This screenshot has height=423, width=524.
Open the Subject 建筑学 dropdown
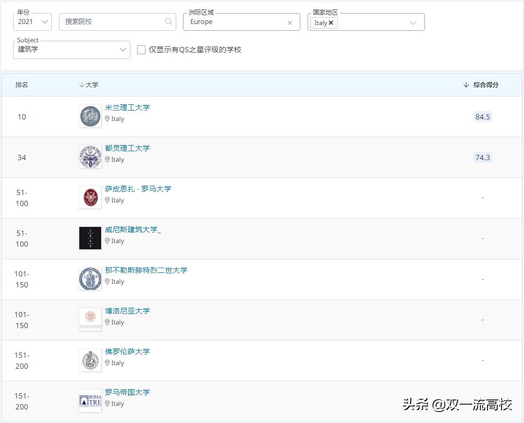(x=124, y=50)
